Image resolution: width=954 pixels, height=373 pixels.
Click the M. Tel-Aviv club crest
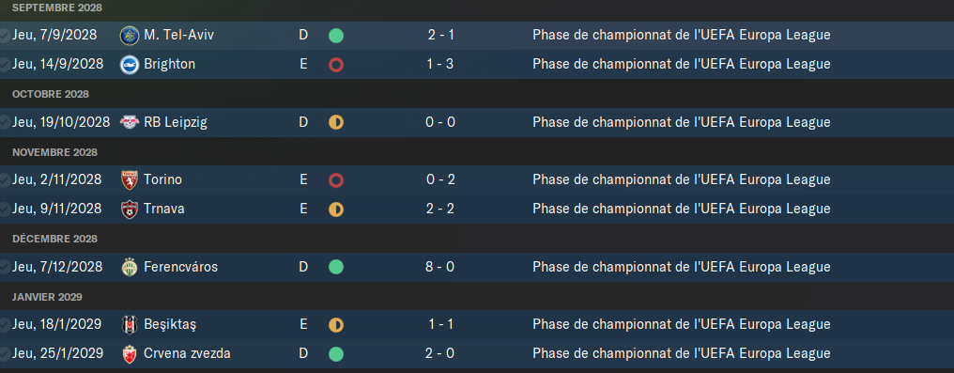[x=130, y=36]
